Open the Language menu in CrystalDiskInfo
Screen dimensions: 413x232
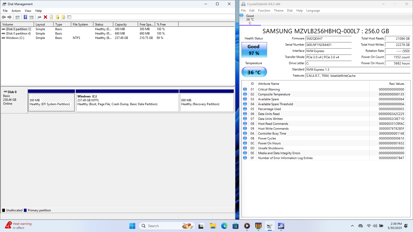pyautogui.click(x=313, y=11)
